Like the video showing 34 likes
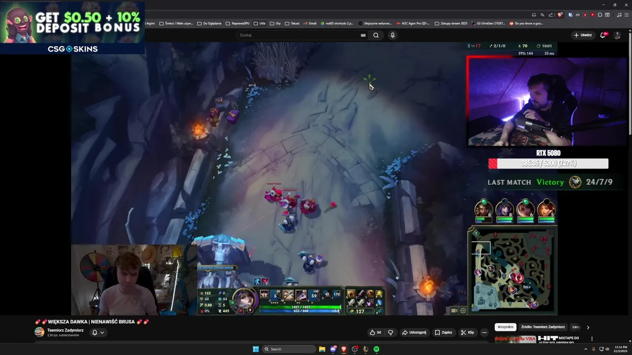This screenshot has height=355, width=632. pos(375,332)
